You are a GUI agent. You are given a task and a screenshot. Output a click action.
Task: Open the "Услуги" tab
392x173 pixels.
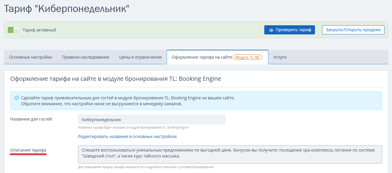pyautogui.click(x=280, y=57)
